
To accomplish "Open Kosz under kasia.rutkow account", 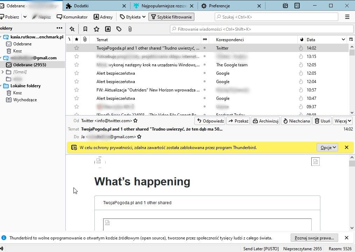I will (17, 51).
